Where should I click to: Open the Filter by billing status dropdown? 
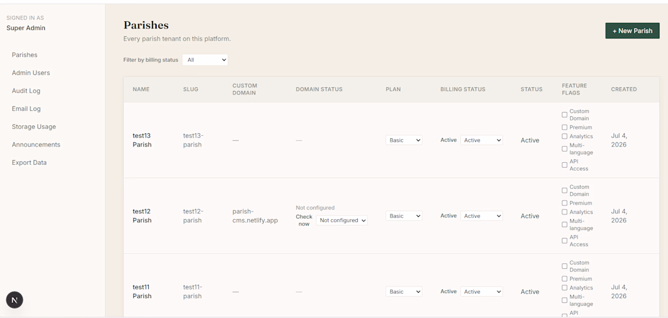pyautogui.click(x=205, y=60)
